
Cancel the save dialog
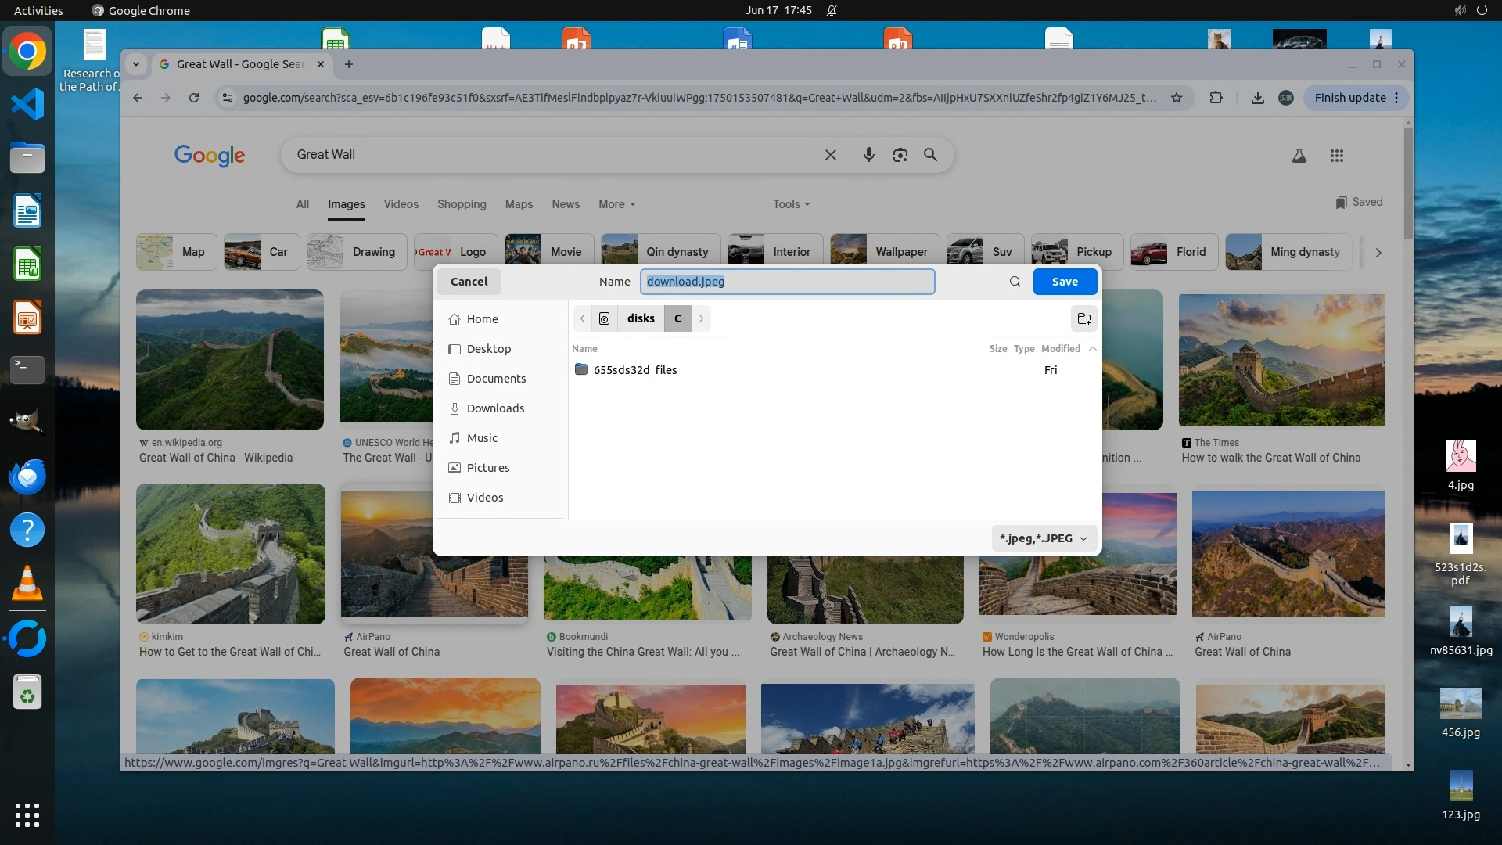[x=469, y=282]
